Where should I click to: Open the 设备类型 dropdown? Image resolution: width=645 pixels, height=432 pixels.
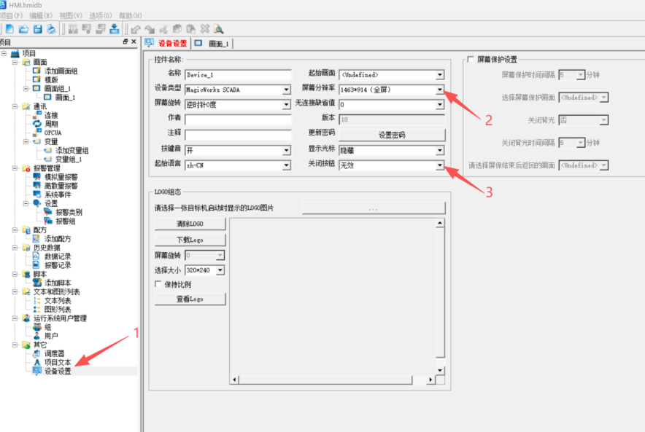[286, 90]
